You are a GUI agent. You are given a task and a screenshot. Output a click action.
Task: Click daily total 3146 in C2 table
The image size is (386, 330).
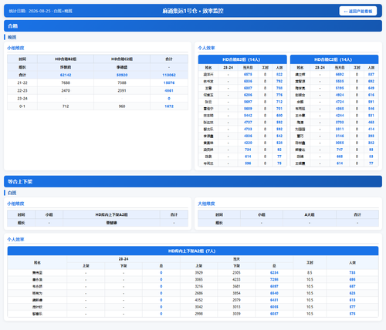(x=340, y=136)
